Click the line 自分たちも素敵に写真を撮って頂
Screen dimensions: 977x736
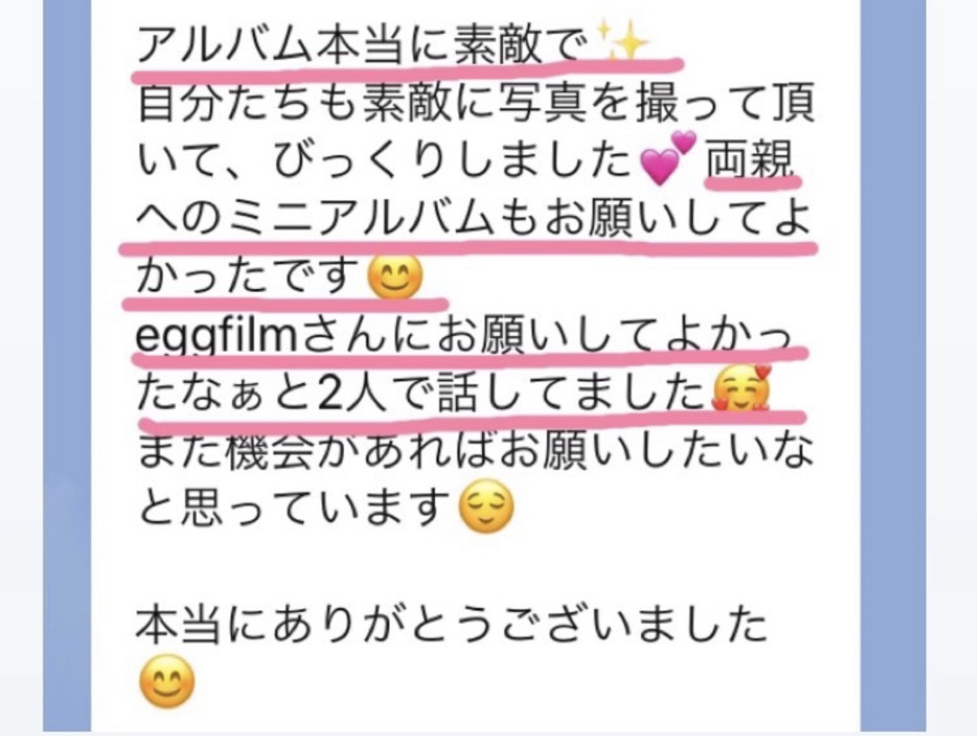tap(476, 101)
